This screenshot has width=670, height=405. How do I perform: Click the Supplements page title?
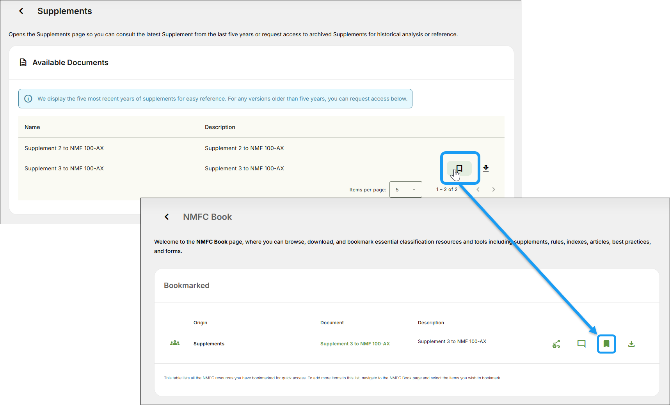(65, 11)
